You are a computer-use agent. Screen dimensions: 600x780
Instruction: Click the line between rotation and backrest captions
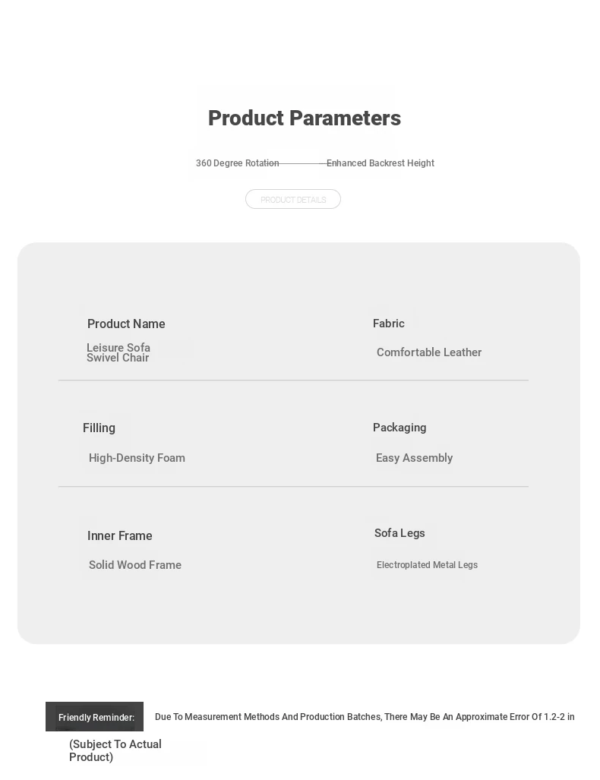pos(302,163)
